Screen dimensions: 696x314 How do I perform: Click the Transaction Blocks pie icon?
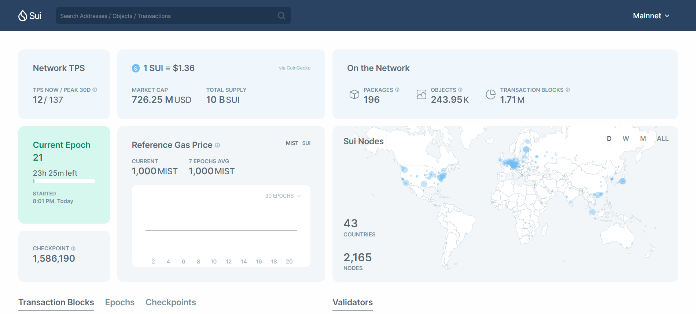coord(491,94)
